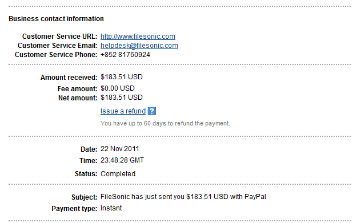The height and width of the screenshot is (223, 357).
Task: Click the Fee amount value $0.00 USD
Action: pyautogui.click(x=118, y=88)
